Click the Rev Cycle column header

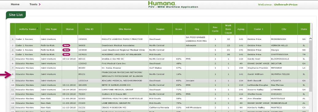(215, 29)
